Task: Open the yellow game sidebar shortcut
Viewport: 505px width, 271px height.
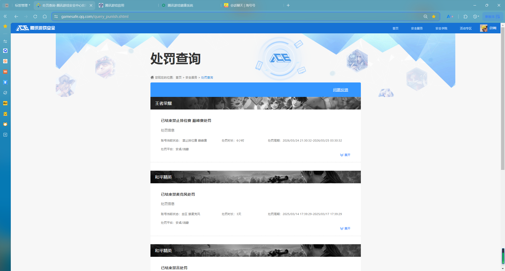Action: pyautogui.click(x=5, y=103)
